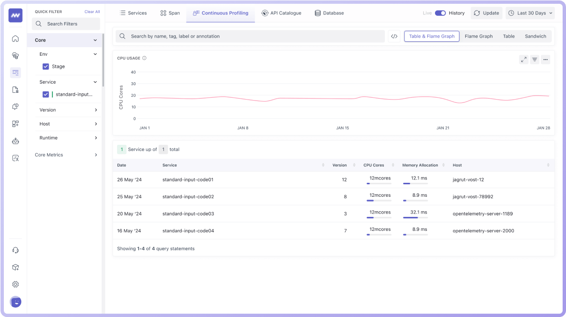This screenshot has width=566, height=317.
Task: Expand the Core Metrics section
Action: pos(96,155)
